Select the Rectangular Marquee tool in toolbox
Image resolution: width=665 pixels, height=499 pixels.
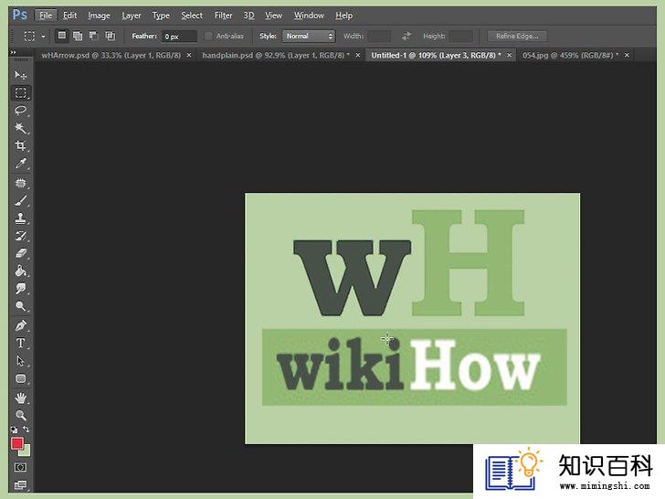click(20, 92)
